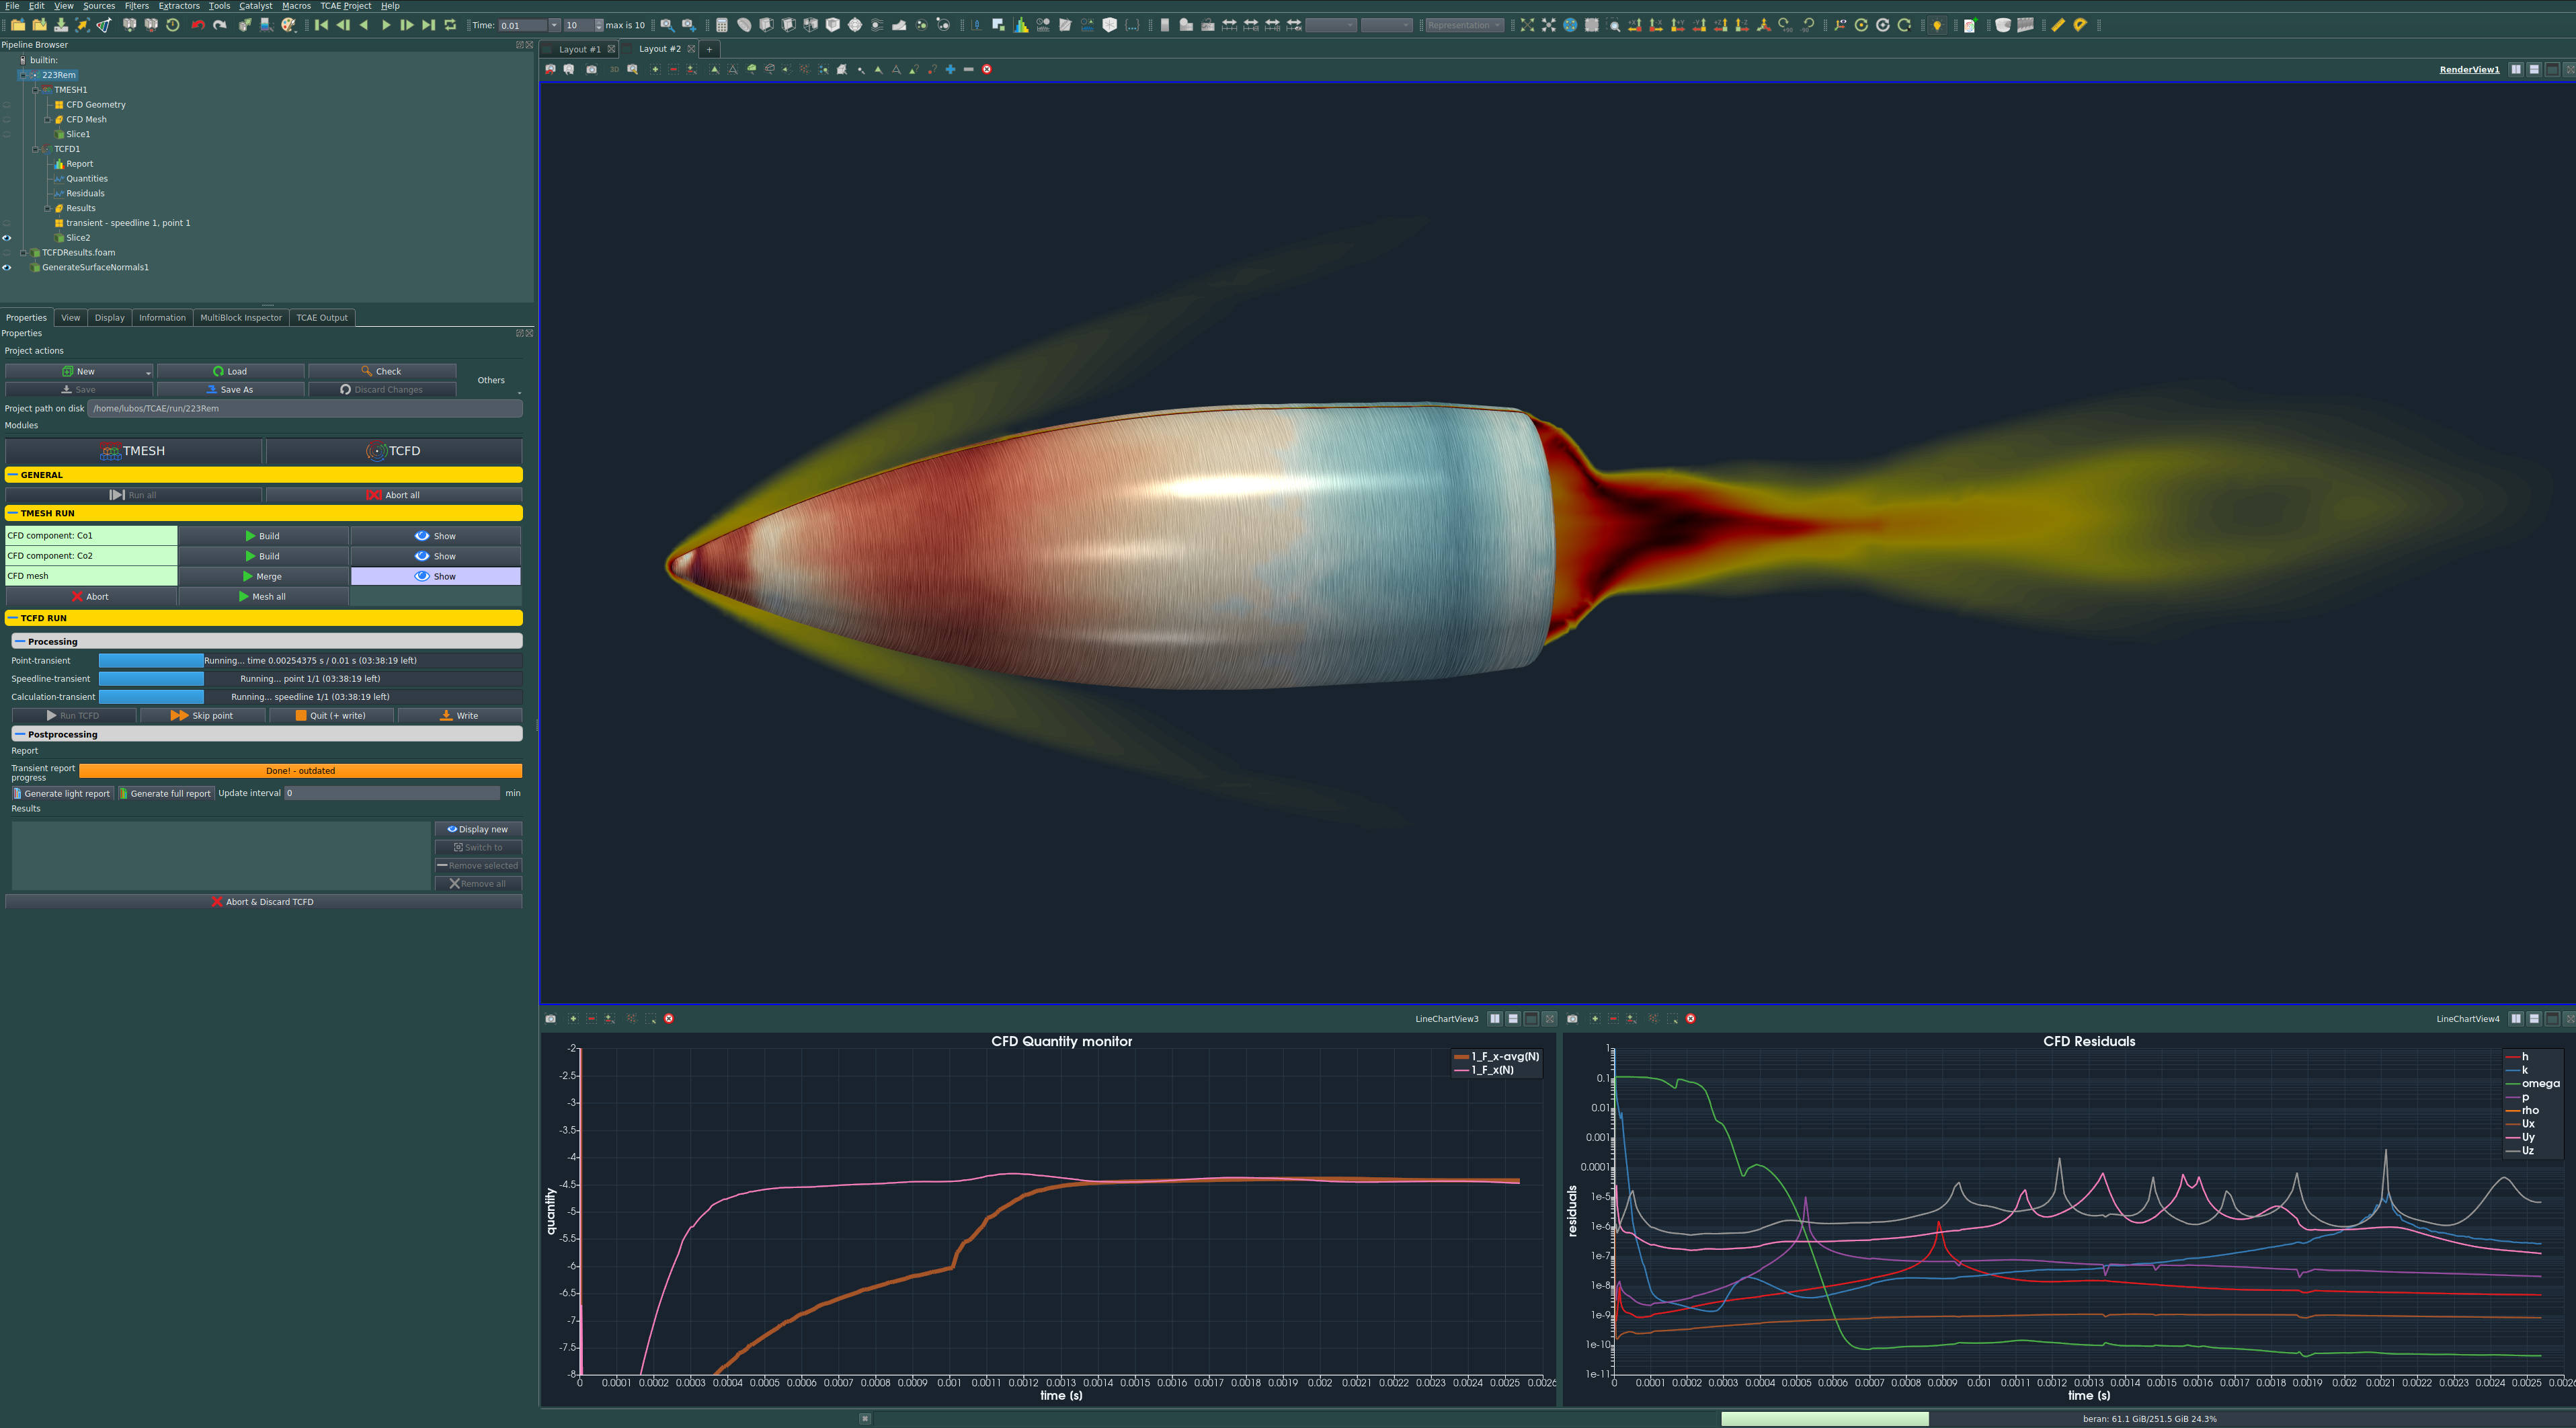Capture a screenshot of RenderView1
This screenshot has height=1428, width=2576.
click(x=591, y=69)
